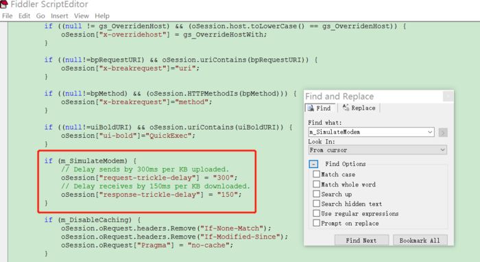Click the Find what input field

[x=368, y=132]
